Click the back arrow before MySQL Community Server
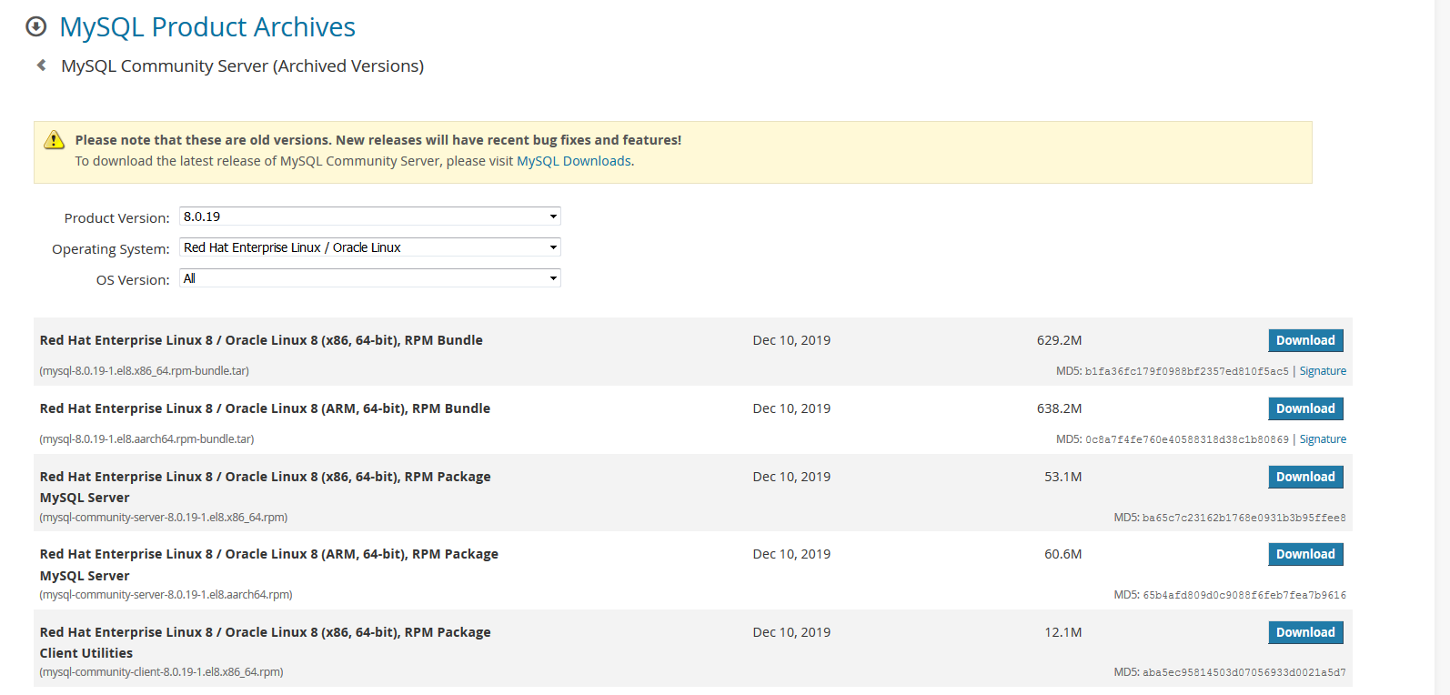Viewport: 1450px width, 695px height. tap(41, 65)
